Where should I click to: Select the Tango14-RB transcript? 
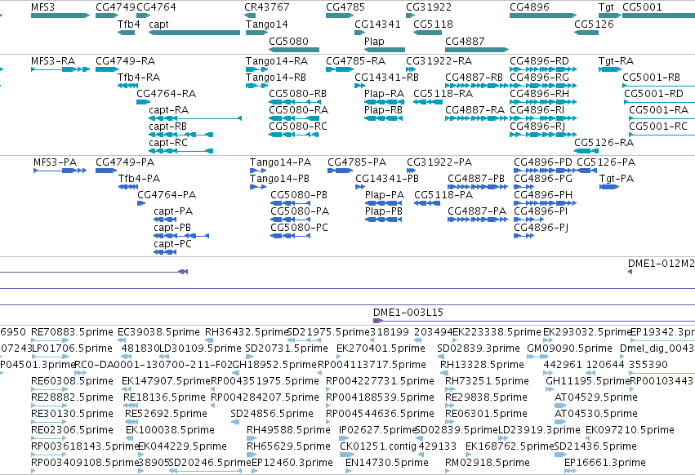pyautogui.click(x=256, y=86)
